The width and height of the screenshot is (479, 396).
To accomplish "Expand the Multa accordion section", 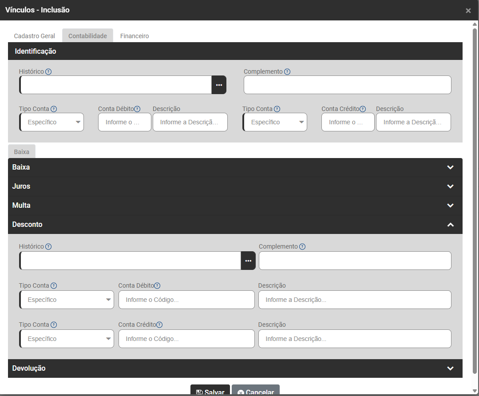I will (235, 206).
